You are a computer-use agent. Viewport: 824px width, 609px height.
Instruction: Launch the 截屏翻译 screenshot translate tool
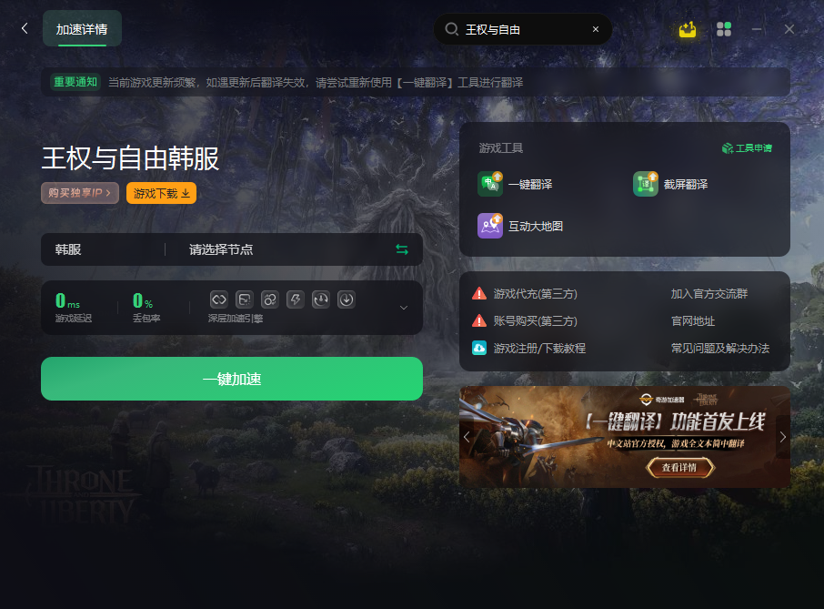(670, 184)
